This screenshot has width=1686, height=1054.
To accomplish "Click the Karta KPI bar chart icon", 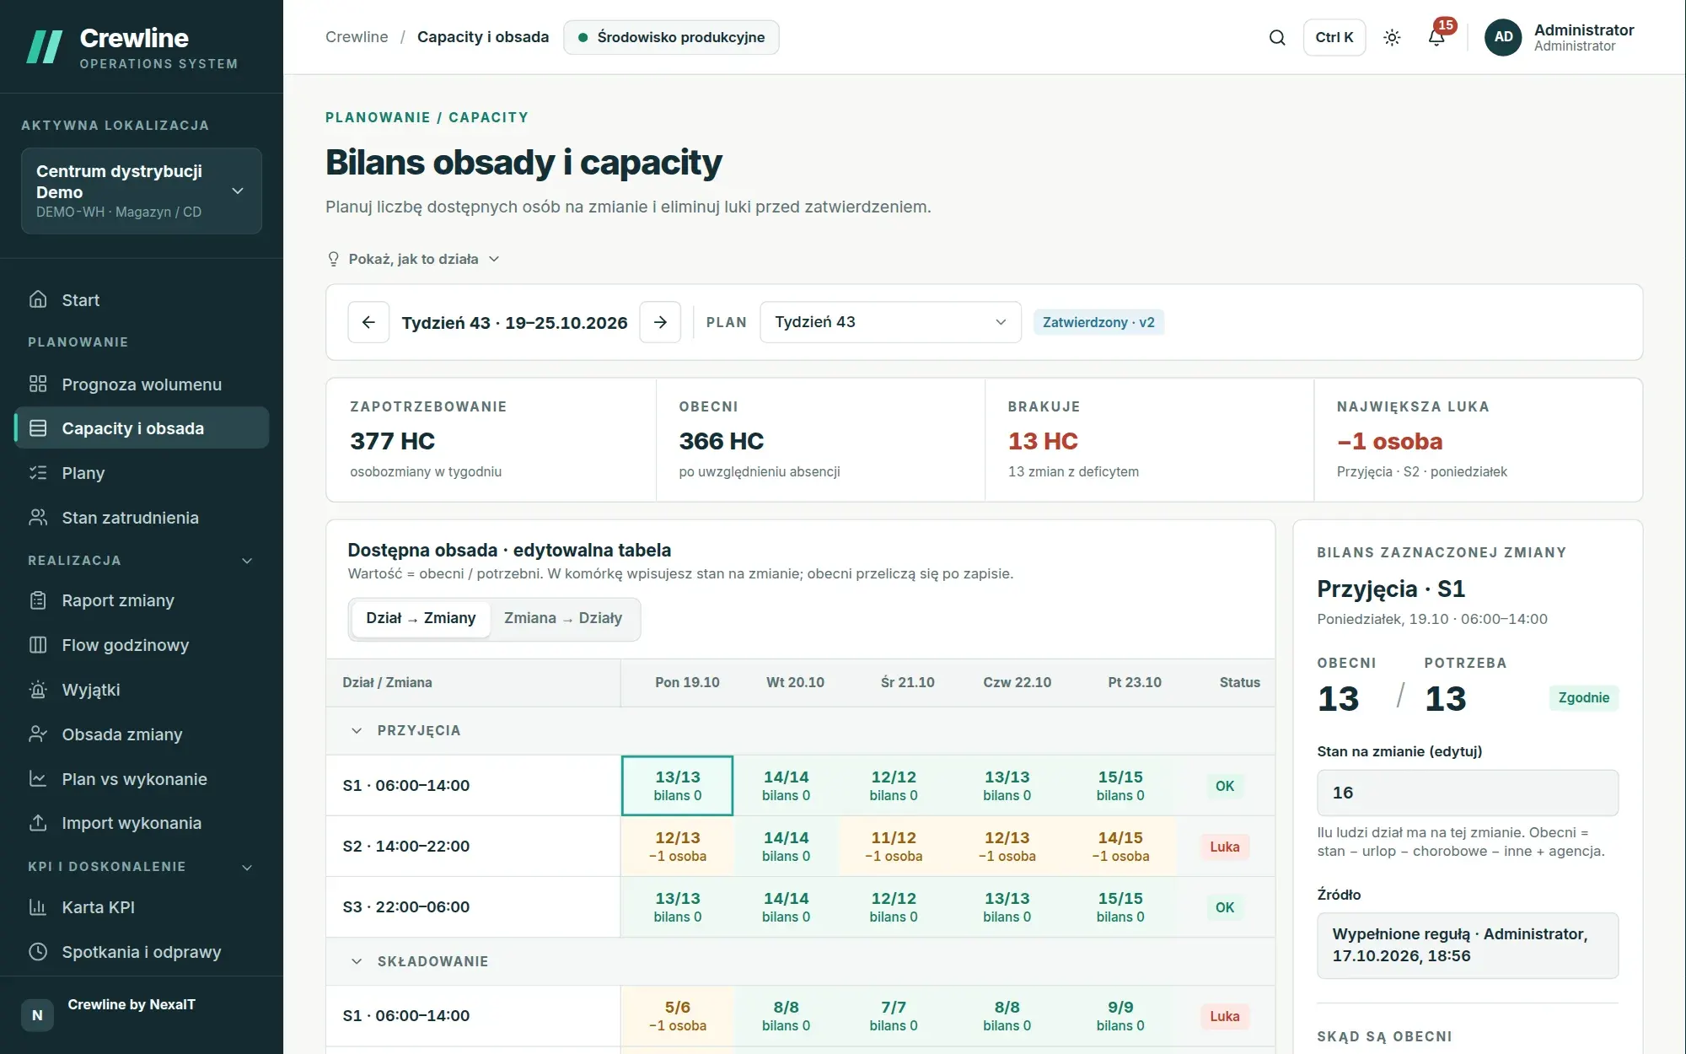I will pyautogui.click(x=38, y=907).
